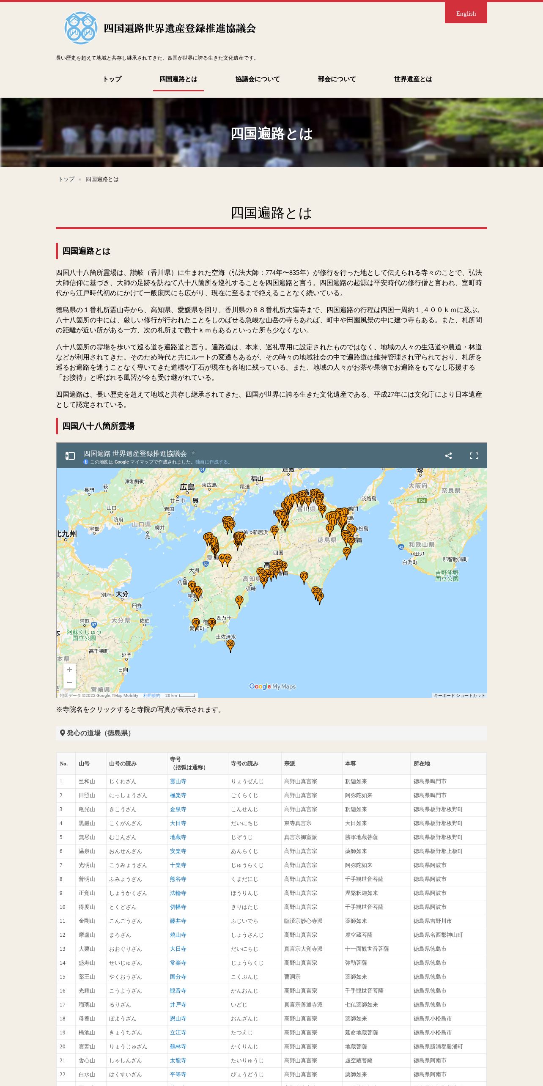Zoom in on the map with plus button
The image size is (543, 1086).
69,669
